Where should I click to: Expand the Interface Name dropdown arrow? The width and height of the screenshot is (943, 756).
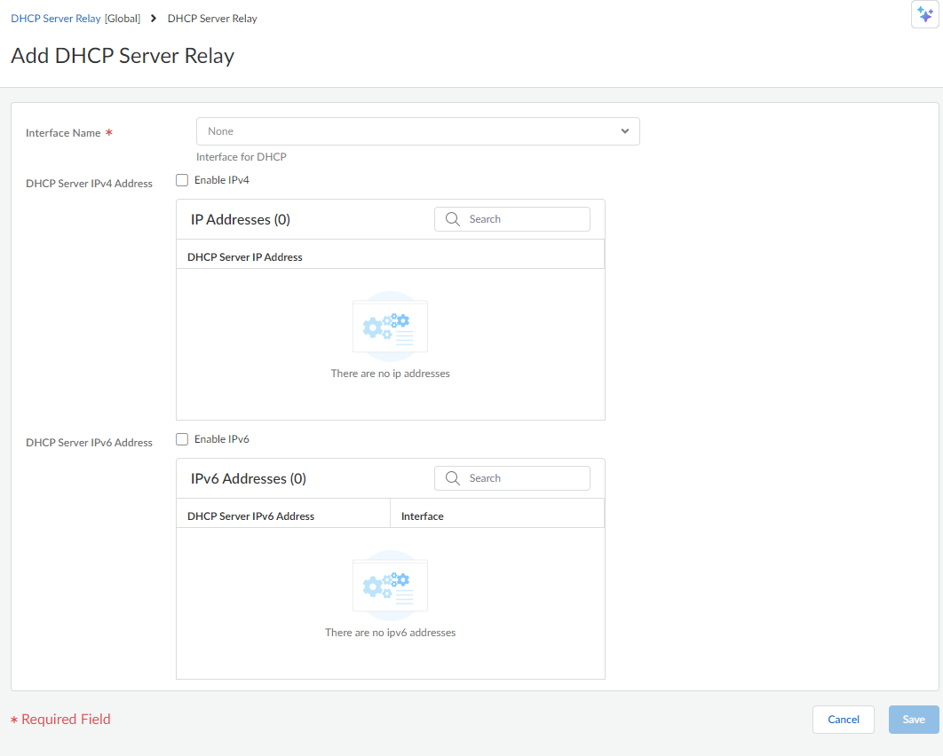625,131
